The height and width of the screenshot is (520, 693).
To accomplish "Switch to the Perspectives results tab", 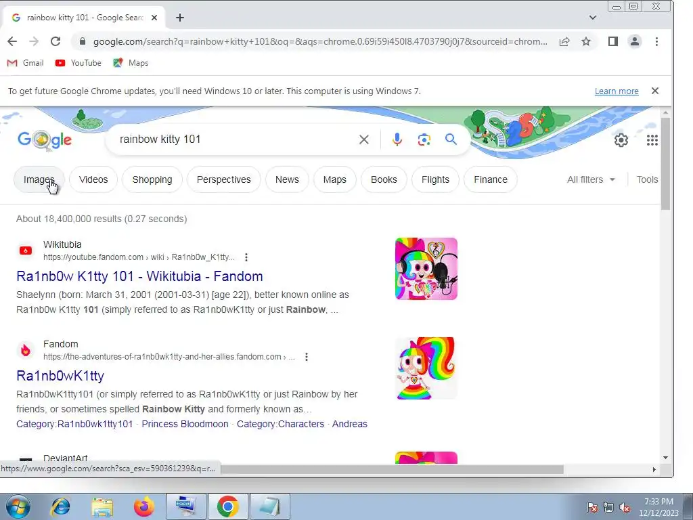I will pos(223,179).
